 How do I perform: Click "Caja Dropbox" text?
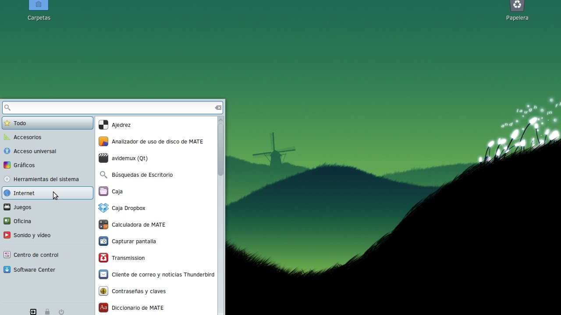tap(128, 208)
